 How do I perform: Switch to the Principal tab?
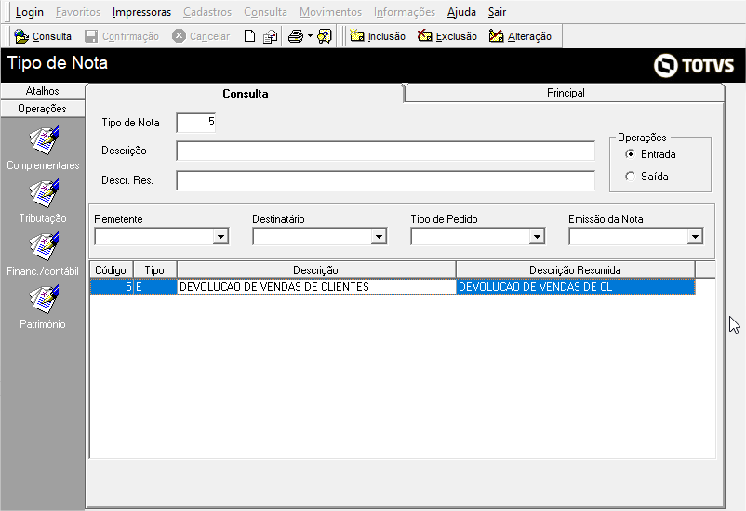pos(566,93)
